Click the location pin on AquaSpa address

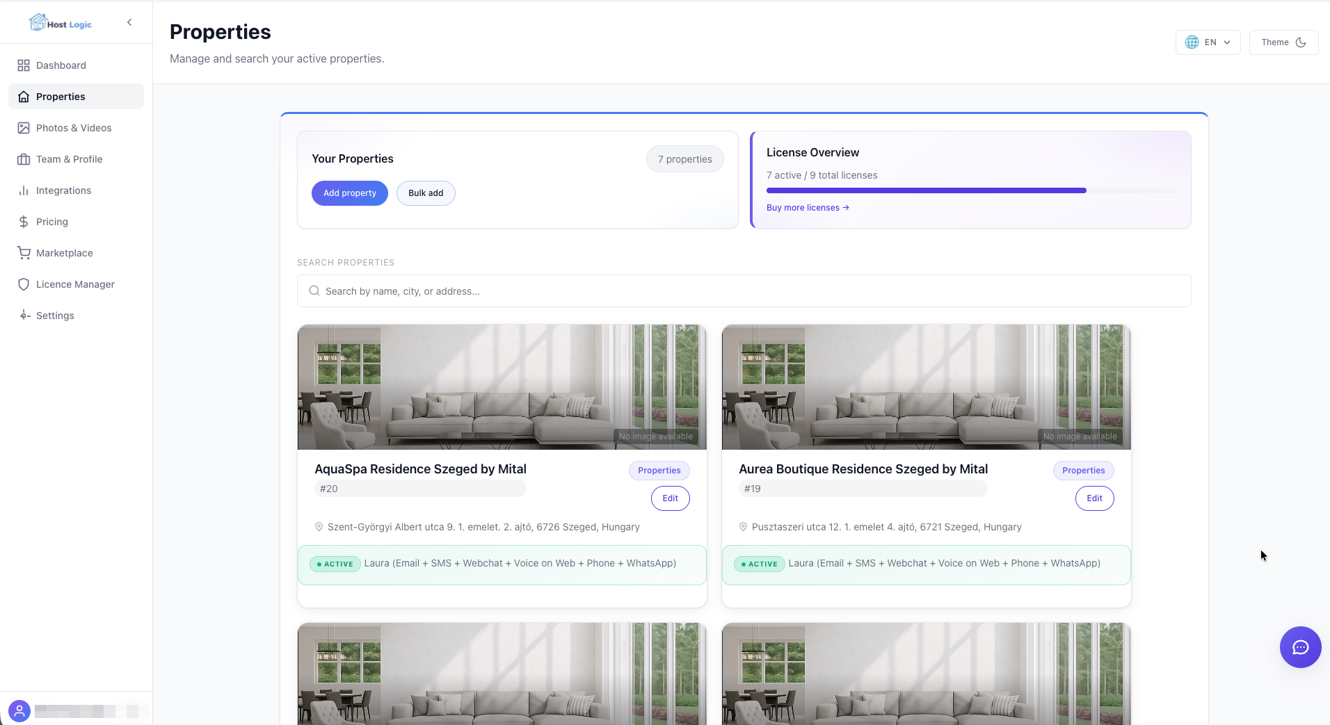click(319, 527)
